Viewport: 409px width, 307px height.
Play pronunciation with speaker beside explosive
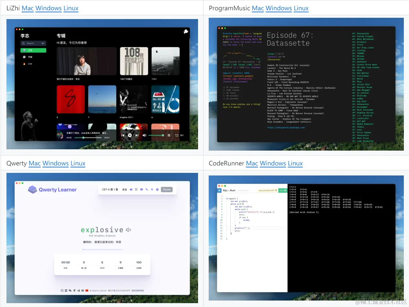[x=128, y=230]
